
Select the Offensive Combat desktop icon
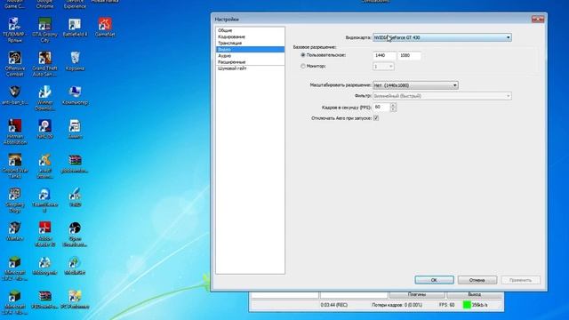click(x=15, y=64)
